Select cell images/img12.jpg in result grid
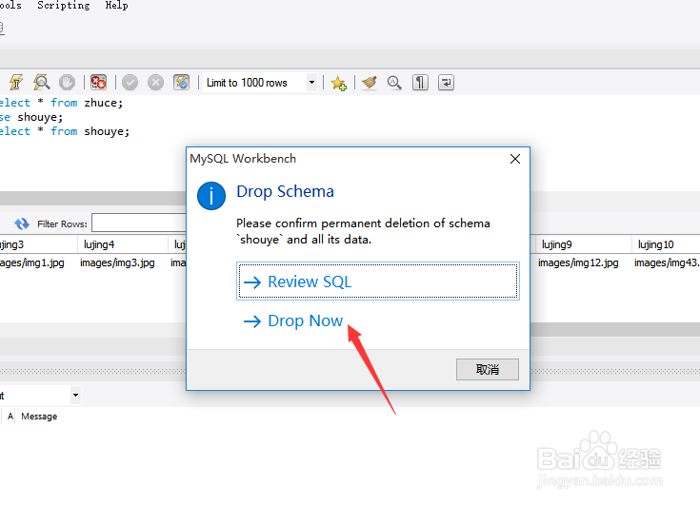This screenshot has width=700, height=505. [578, 263]
